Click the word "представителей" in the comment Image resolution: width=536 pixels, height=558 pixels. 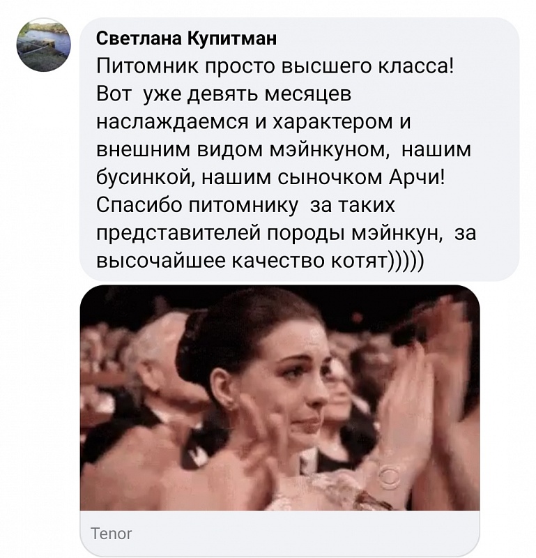click(x=178, y=234)
